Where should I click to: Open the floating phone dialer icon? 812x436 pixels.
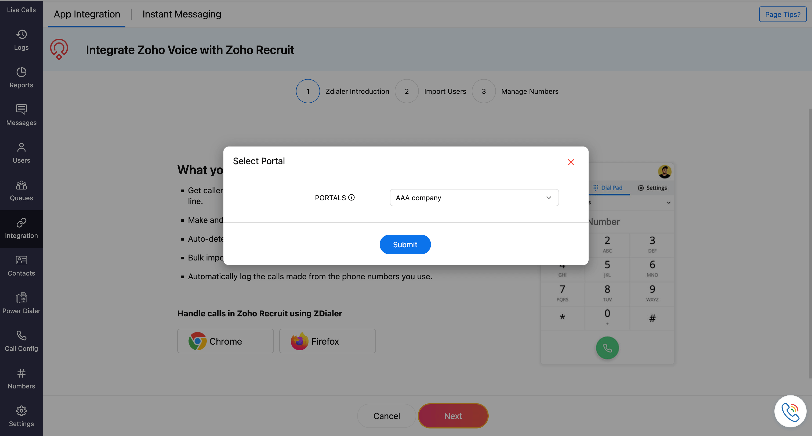(x=790, y=411)
